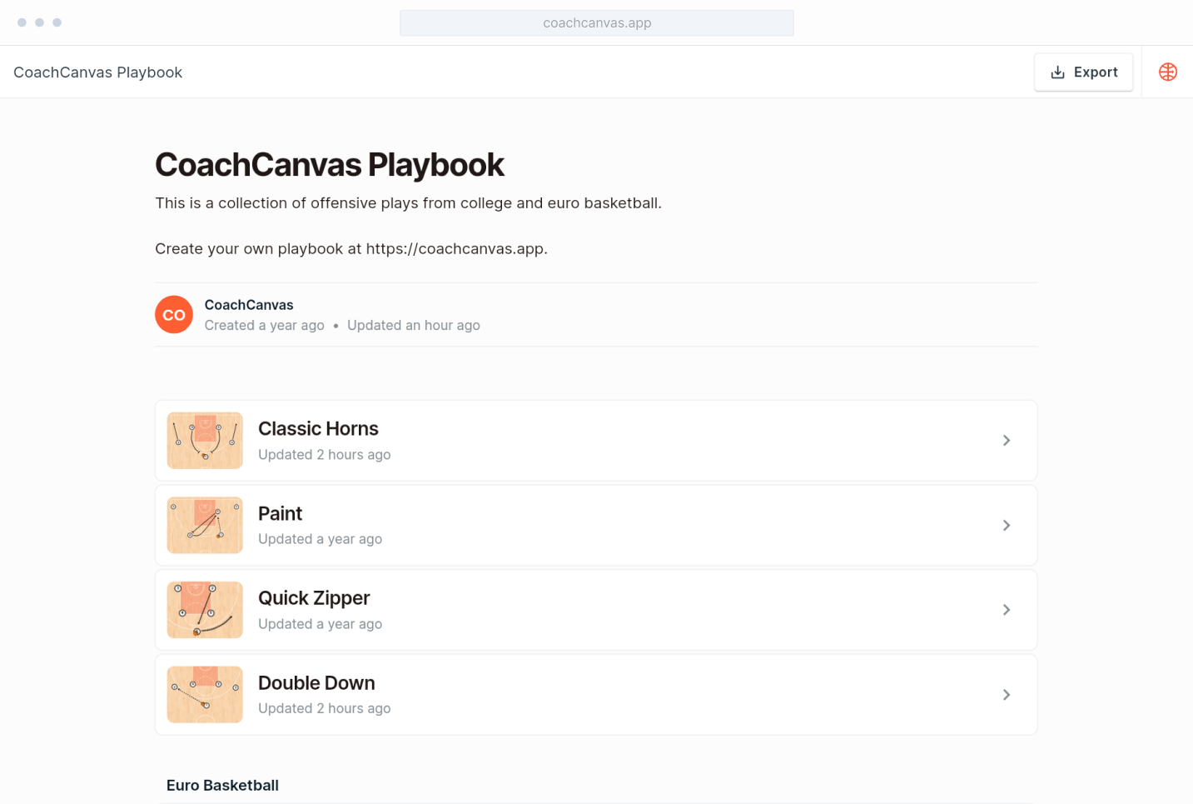The width and height of the screenshot is (1193, 804).
Task: Click the CoachCanvas author name
Action: pos(249,305)
